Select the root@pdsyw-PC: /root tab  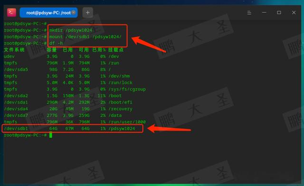tap(48, 13)
